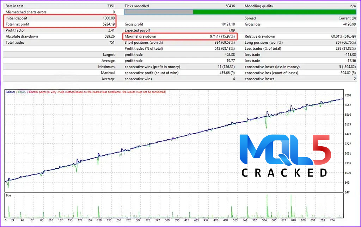Click the 734 x-axis tick label
Screen dimensions: 361x227
coord(332,220)
